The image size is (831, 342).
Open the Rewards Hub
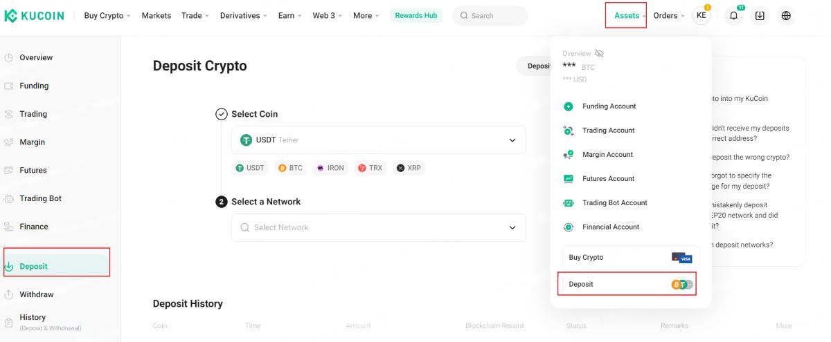[x=416, y=15]
